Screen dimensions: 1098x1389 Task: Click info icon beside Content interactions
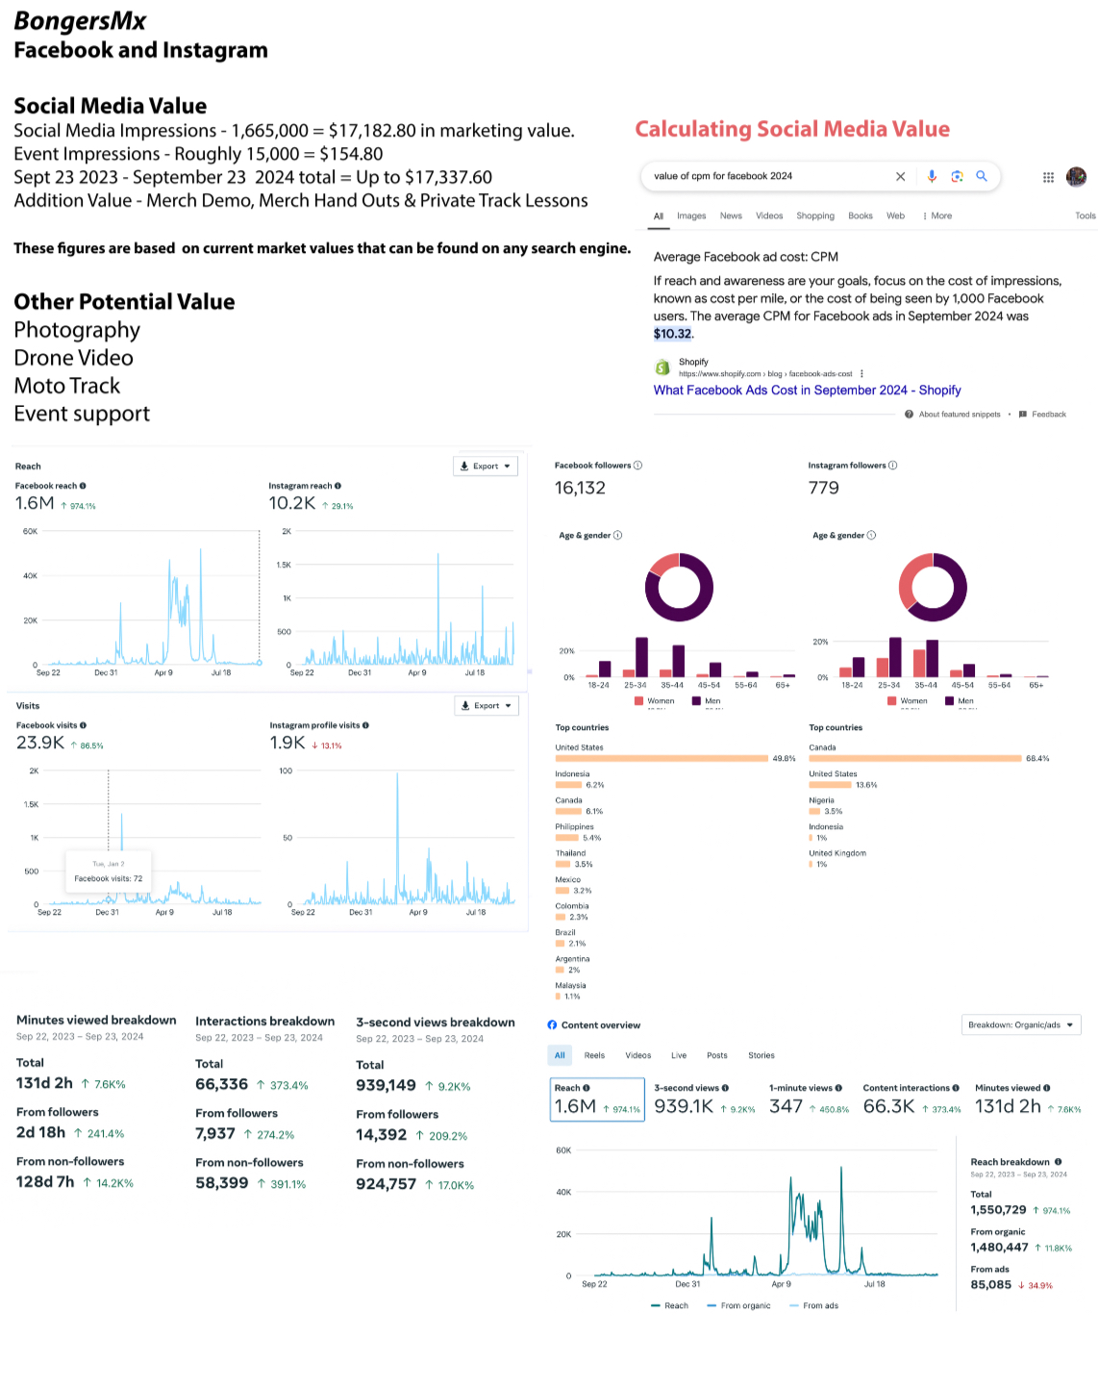(x=956, y=1088)
